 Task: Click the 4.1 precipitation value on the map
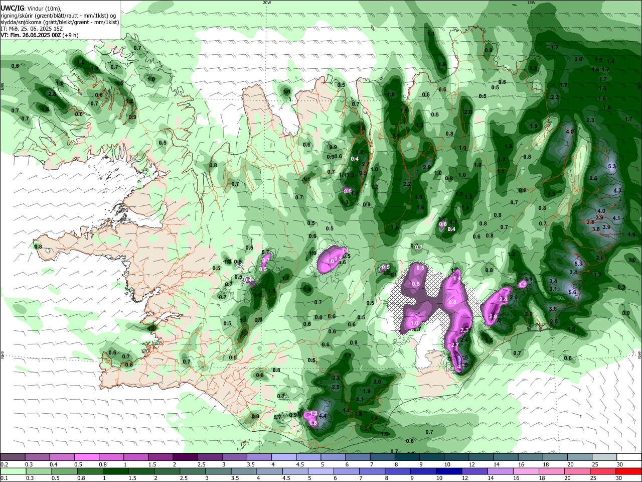click(x=616, y=218)
